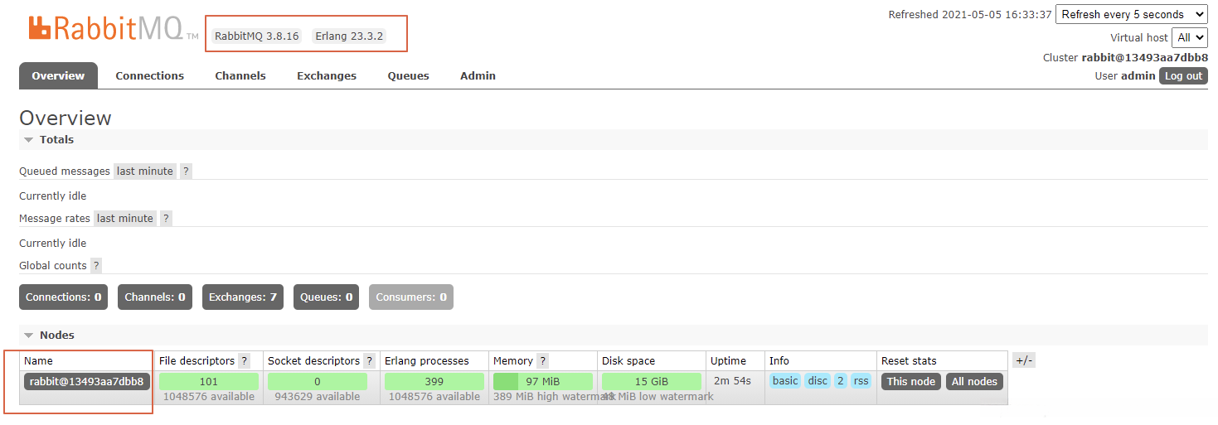
Task: Open Connections: 0 summary button
Action: 64,297
